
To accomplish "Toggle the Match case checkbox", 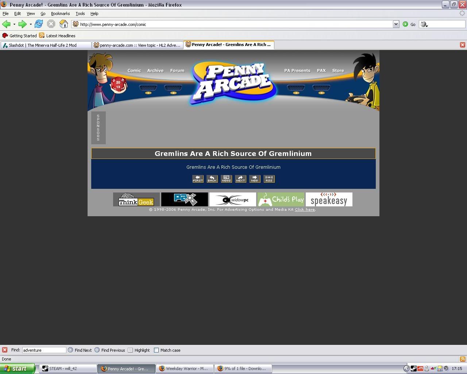I will point(156,350).
